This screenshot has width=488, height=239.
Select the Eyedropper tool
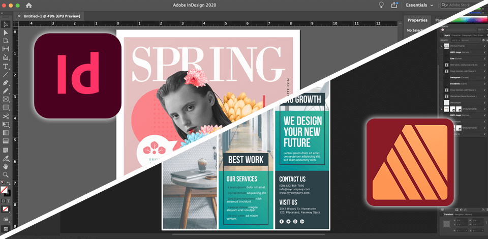coord(6,158)
